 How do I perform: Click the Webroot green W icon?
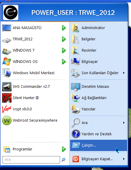(x=7, y=120)
